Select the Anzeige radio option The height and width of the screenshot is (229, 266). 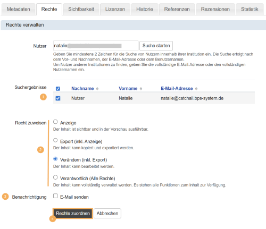55,122
